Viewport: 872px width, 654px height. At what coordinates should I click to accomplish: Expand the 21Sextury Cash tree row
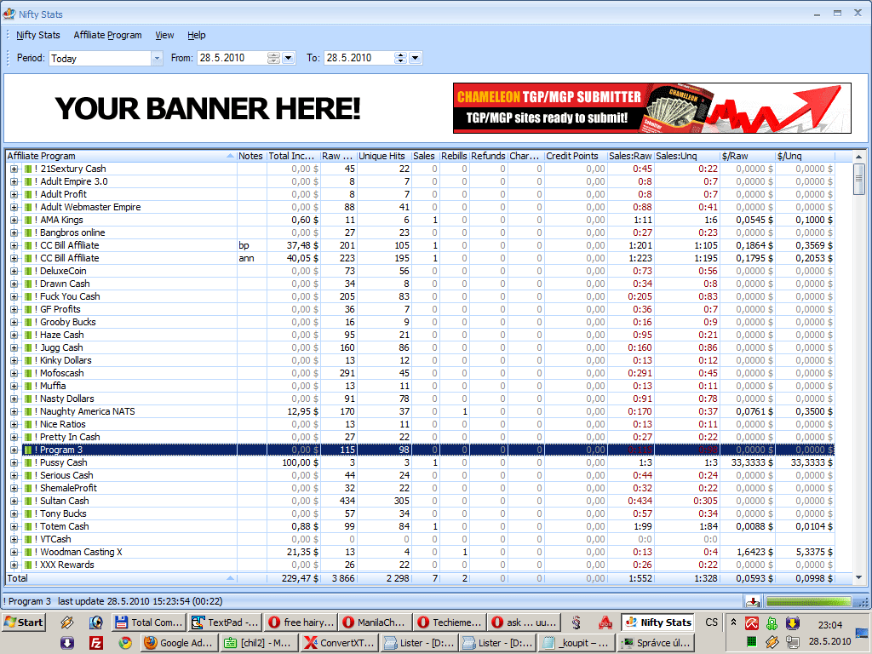[x=14, y=169]
